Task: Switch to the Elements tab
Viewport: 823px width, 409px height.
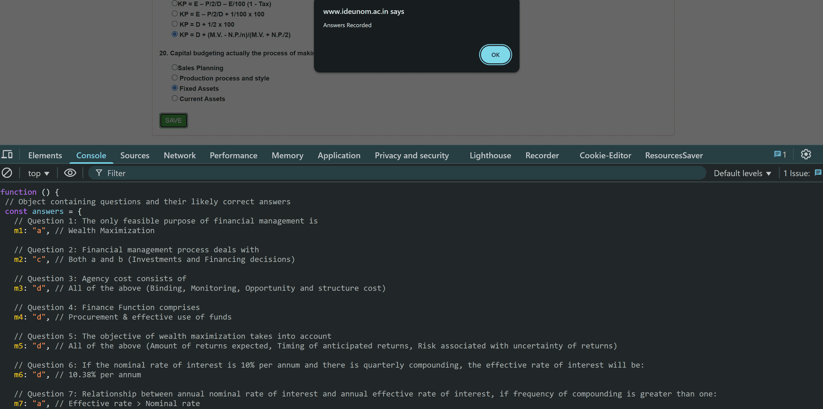Action: 45,155
